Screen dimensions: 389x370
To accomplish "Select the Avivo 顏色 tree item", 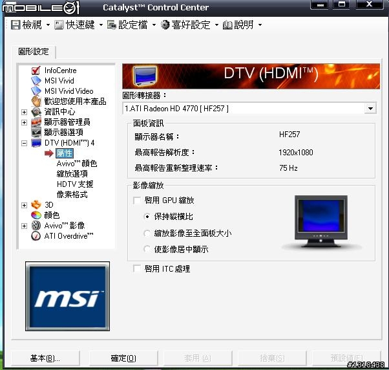I will tap(77, 164).
